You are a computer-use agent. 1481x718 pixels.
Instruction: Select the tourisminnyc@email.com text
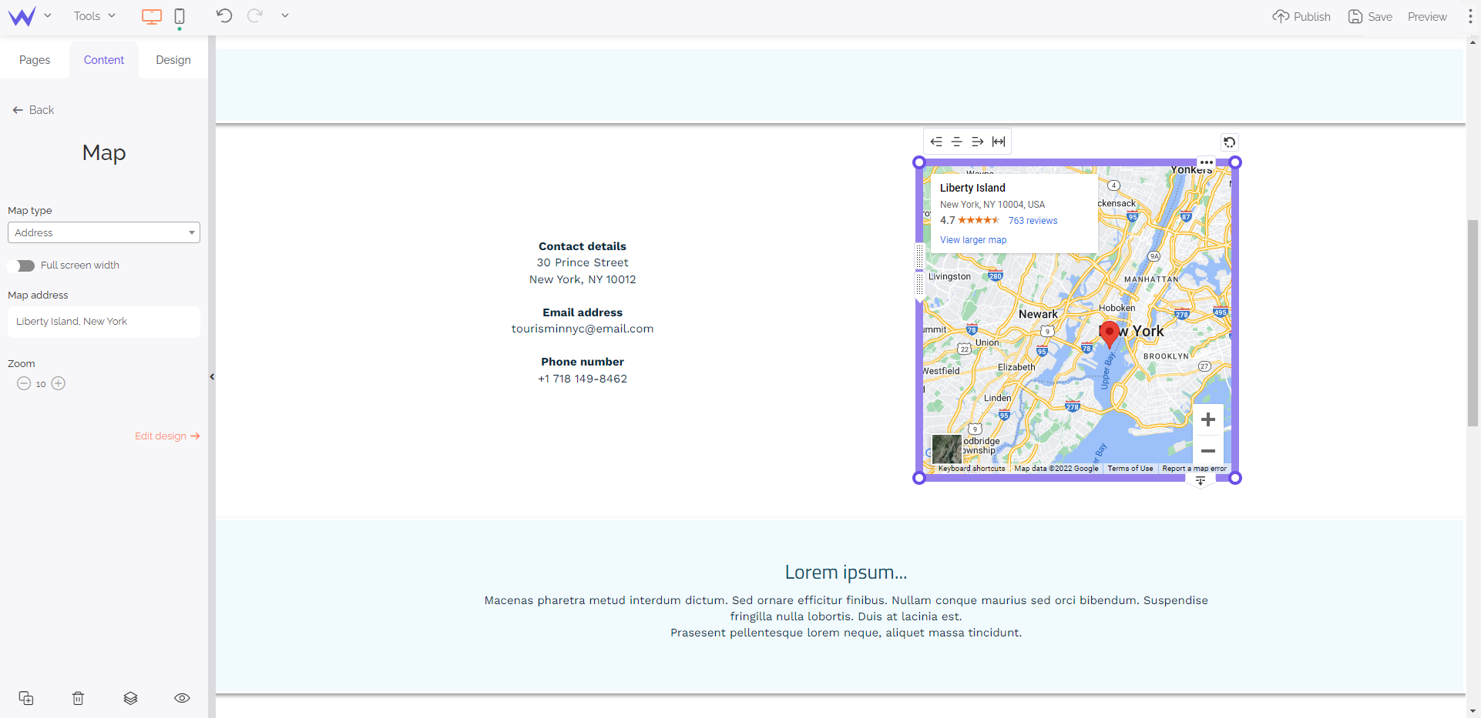pyautogui.click(x=583, y=329)
